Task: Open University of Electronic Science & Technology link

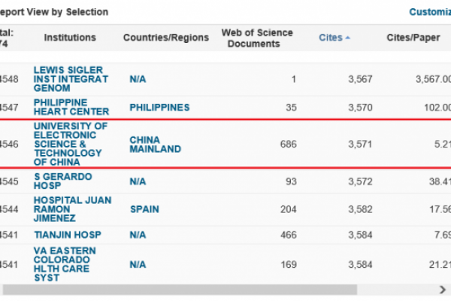Action: pyautogui.click(x=71, y=144)
